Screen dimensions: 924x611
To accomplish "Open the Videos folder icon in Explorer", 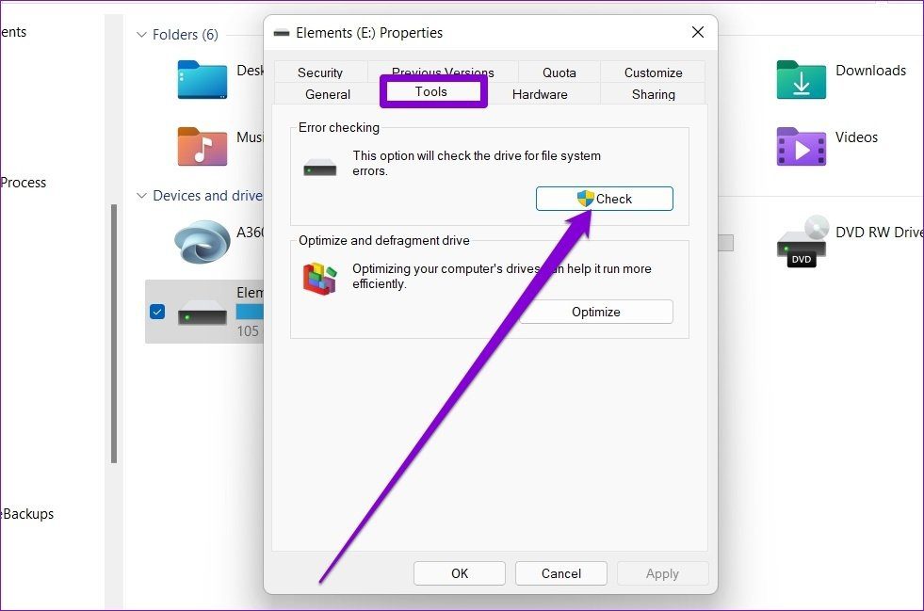I will coord(801,147).
